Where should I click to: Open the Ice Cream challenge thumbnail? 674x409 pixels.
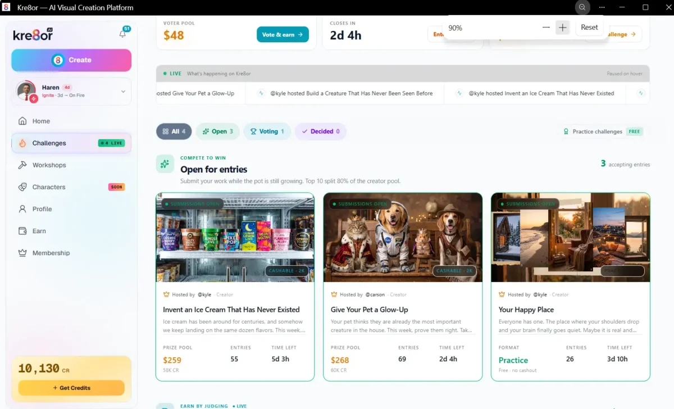tap(235, 238)
